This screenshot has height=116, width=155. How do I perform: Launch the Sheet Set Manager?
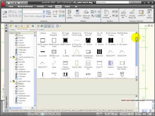point(86,14)
